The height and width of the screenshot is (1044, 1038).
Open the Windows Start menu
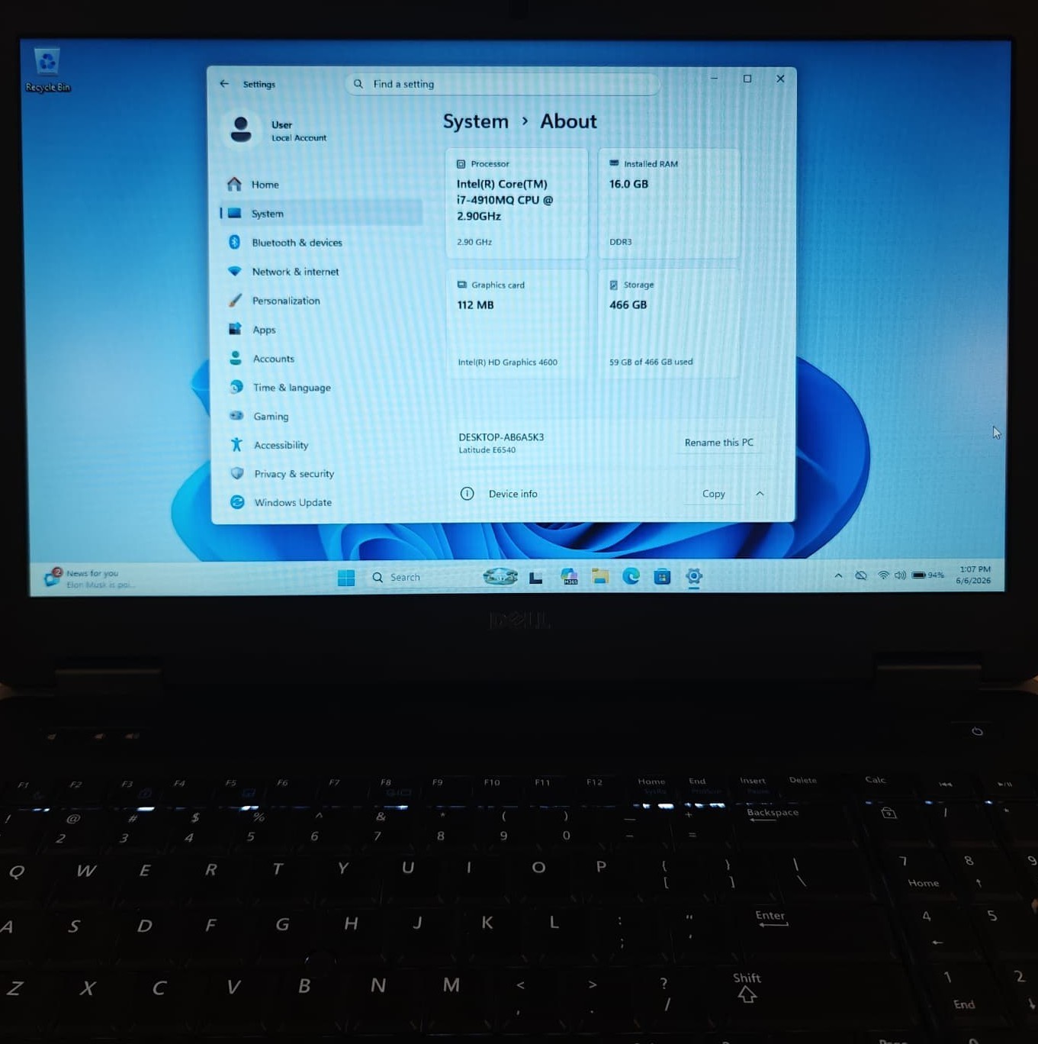[346, 578]
